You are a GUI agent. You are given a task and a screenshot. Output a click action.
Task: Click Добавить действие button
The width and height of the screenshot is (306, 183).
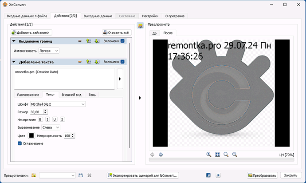(x=31, y=32)
